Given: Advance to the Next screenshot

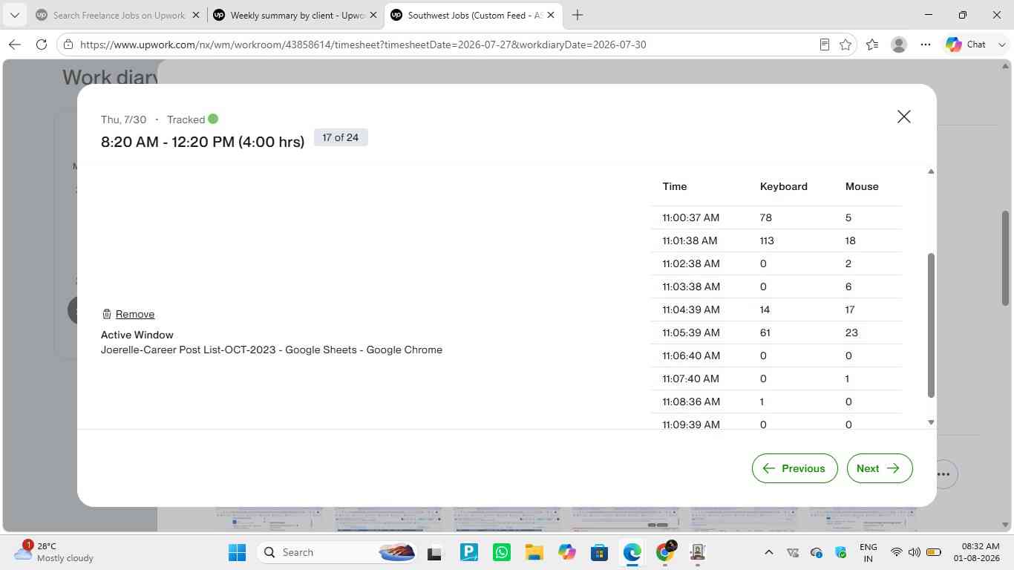Looking at the screenshot, I should (x=880, y=468).
